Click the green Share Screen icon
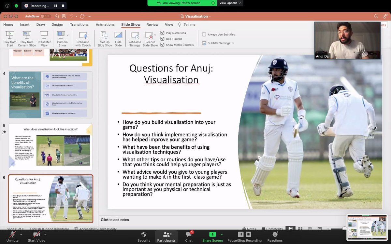 tap(212, 234)
